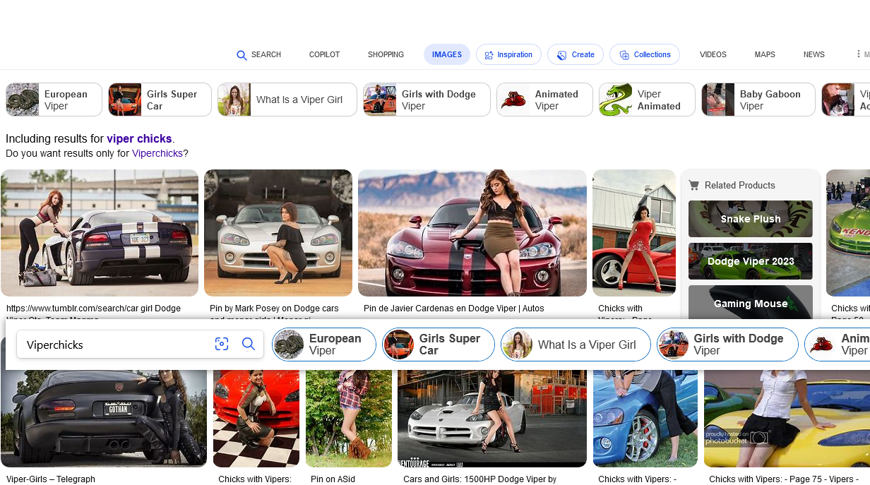
Task: Open Collections
Action: pos(645,54)
